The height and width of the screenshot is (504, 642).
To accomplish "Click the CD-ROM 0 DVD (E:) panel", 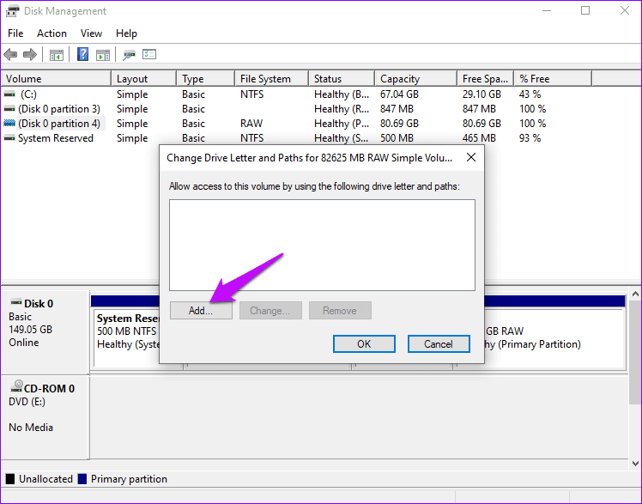I will [x=45, y=416].
